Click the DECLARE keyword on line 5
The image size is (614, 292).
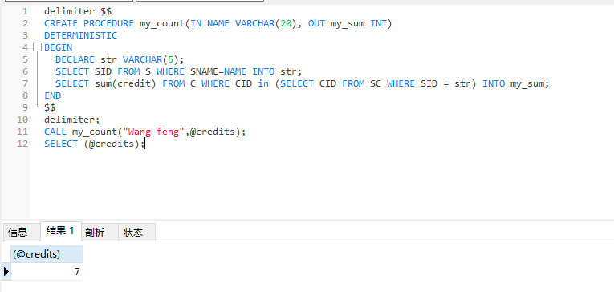tap(75, 59)
